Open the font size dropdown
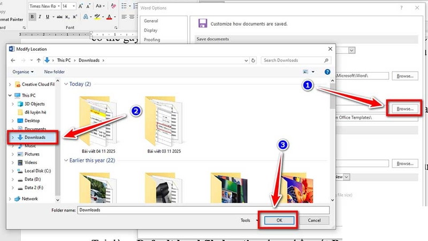 point(72,6)
